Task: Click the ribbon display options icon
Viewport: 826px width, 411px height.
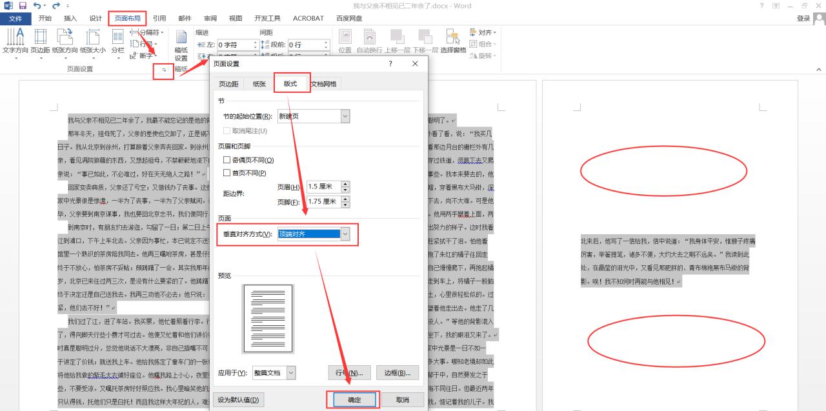Action: click(x=776, y=5)
